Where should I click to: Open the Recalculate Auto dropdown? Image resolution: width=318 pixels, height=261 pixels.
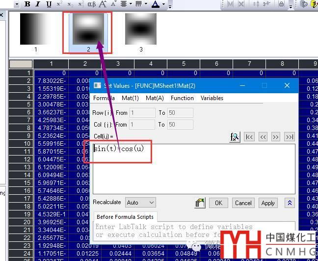[140, 203]
